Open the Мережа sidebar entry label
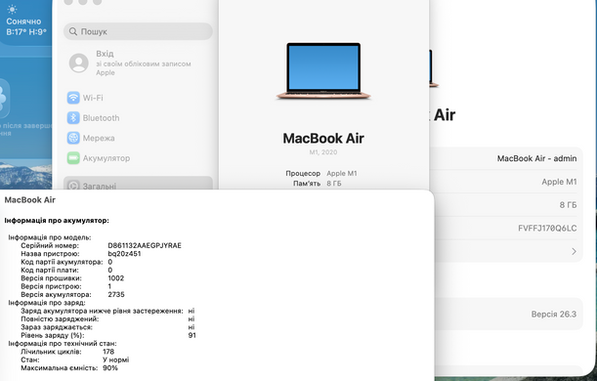This screenshot has width=597, height=381. click(x=99, y=138)
